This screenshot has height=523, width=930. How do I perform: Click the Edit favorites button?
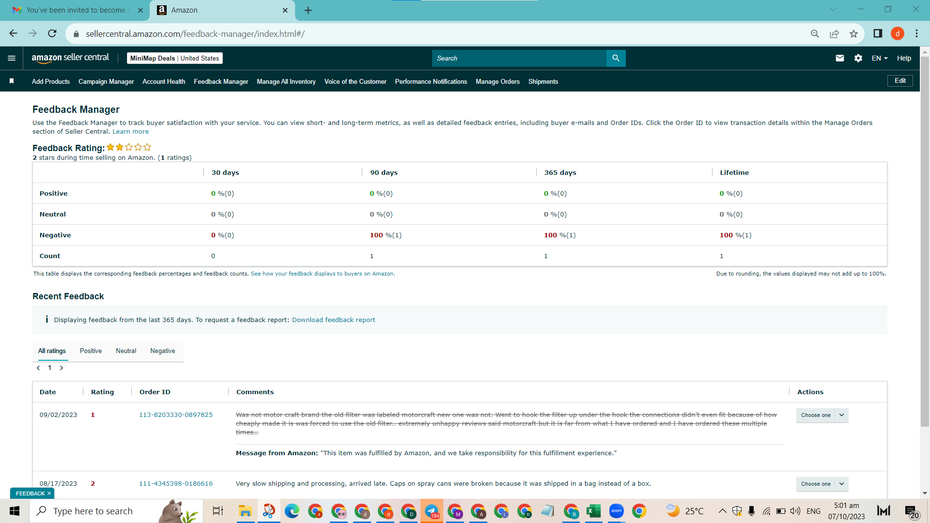click(x=900, y=81)
